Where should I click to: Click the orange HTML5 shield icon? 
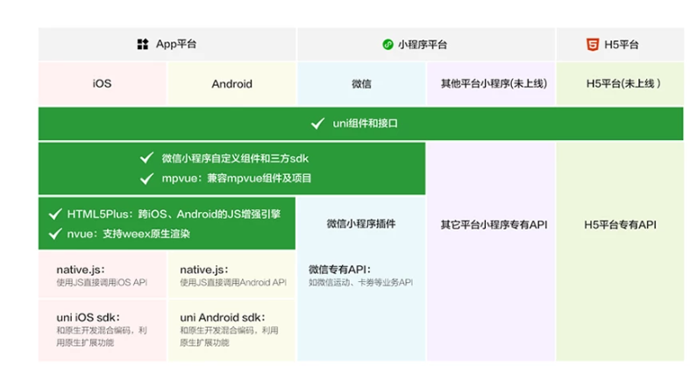pyautogui.click(x=593, y=45)
